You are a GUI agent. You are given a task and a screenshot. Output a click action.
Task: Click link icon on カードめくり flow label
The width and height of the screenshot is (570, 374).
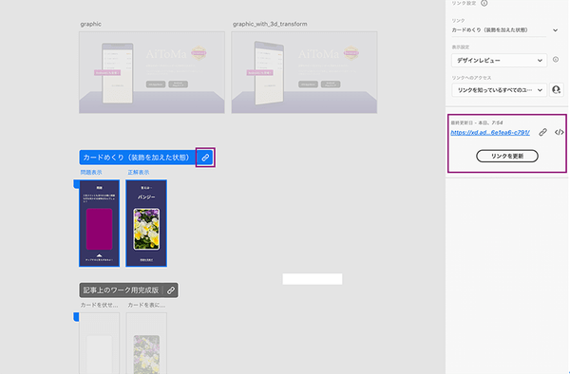click(205, 158)
